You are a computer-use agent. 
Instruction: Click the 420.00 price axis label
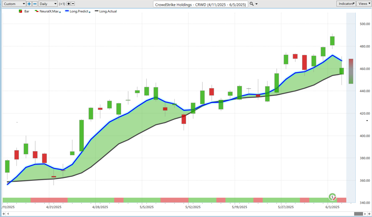pyautogui.click(x=365, y=113)
